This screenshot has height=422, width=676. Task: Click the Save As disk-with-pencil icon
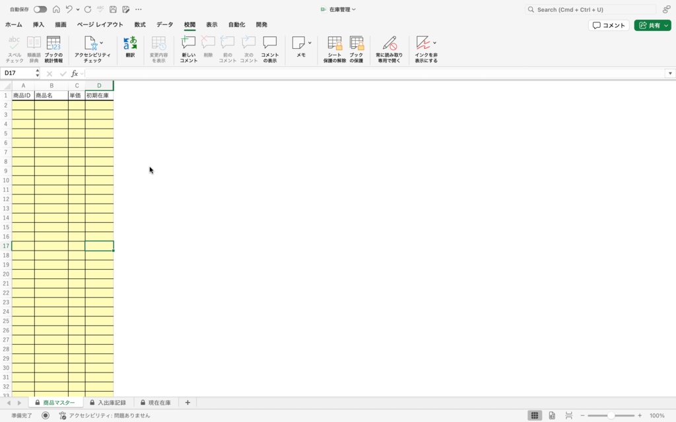[126, 9]
